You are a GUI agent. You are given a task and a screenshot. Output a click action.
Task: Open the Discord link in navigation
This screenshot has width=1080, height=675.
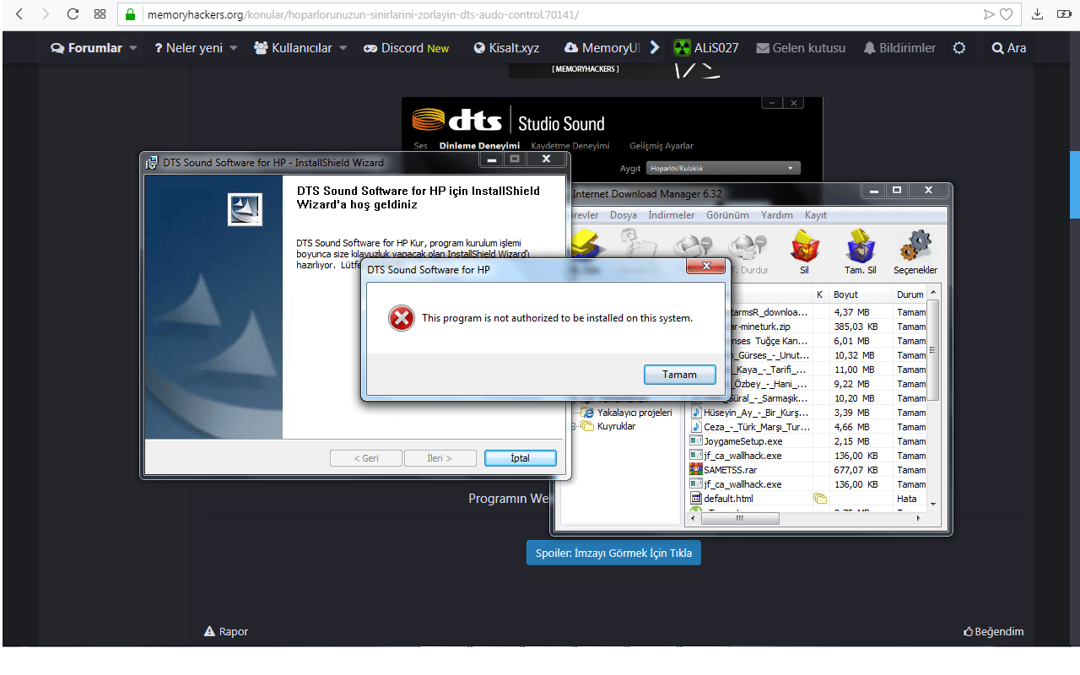407,48
